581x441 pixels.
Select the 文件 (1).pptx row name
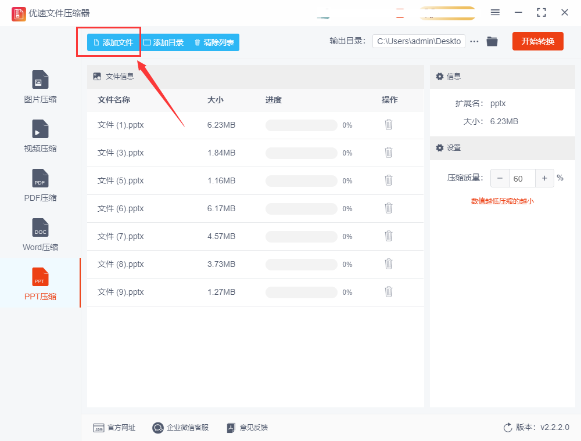(120, 125)
